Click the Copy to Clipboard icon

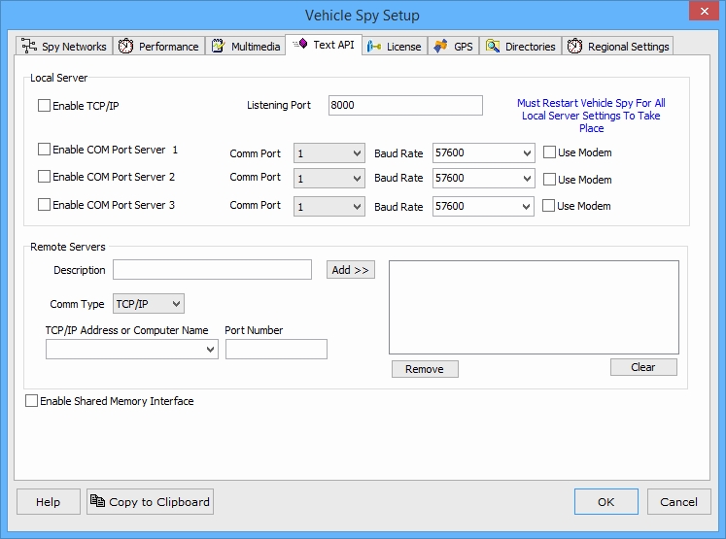[97, 502]
